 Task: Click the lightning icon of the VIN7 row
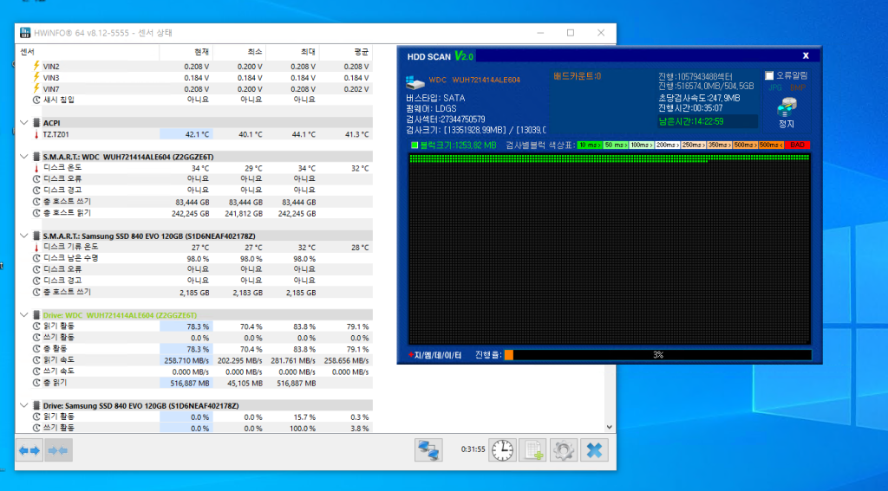coord(36,89)
